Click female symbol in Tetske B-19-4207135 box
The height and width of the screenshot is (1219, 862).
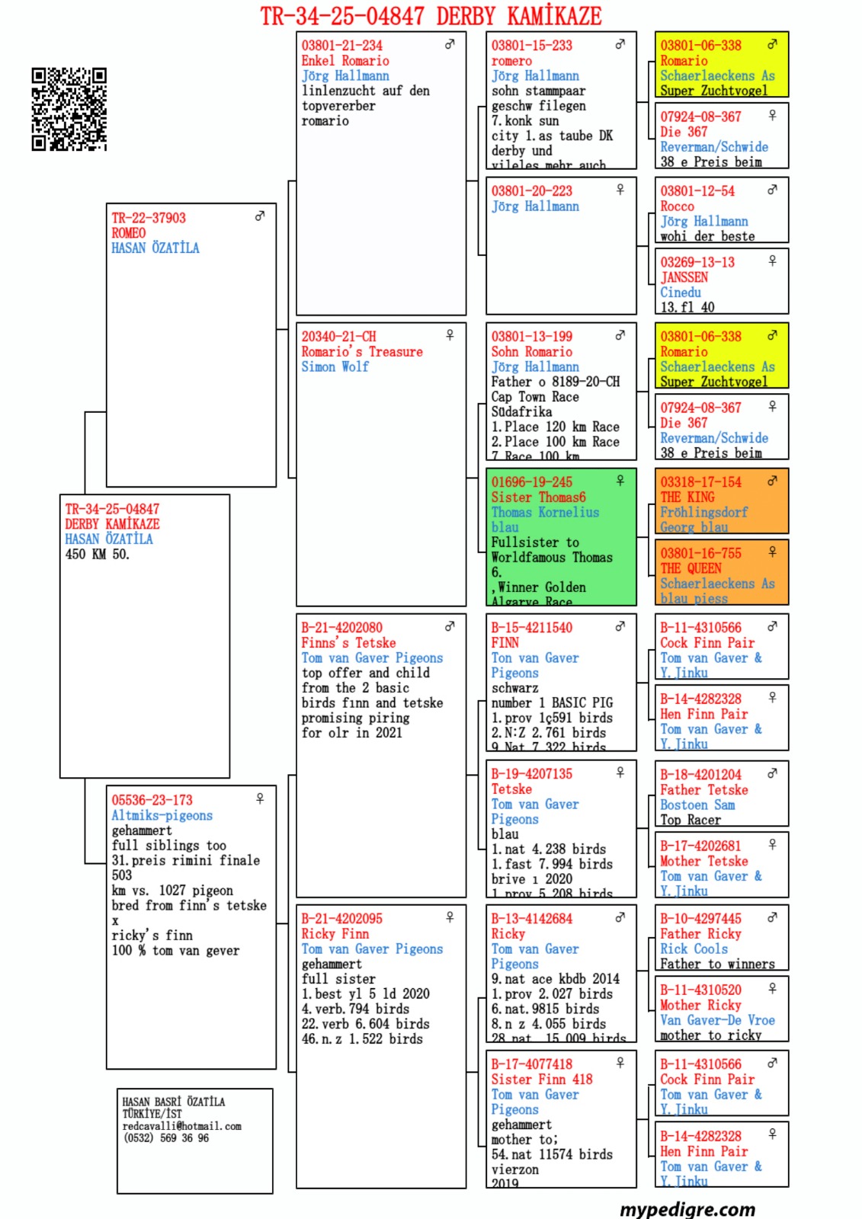point(620,773)
